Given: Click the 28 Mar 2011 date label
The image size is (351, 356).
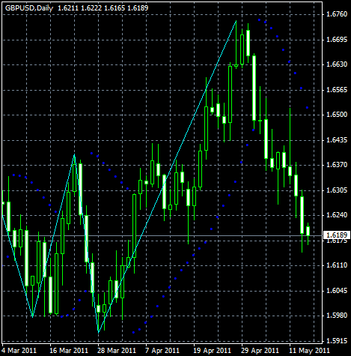Looking at the screenshot, I should pyautogui.click(x=117, y=351).
